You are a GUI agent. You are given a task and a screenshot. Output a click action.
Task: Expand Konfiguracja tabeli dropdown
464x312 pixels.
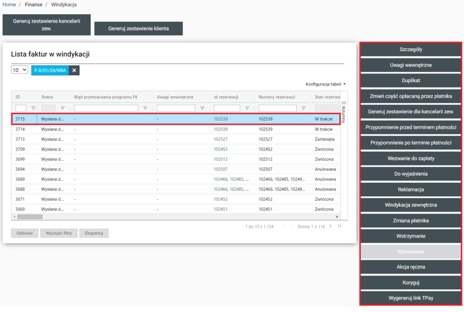[x=325, y=84]
